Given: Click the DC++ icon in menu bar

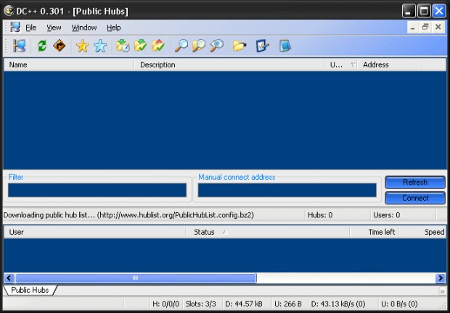Looking at the screenshot, I should (x=15, y=28).
